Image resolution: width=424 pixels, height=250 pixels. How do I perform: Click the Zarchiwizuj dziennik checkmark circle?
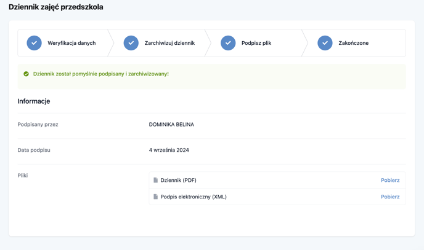[x=131, y=43]
